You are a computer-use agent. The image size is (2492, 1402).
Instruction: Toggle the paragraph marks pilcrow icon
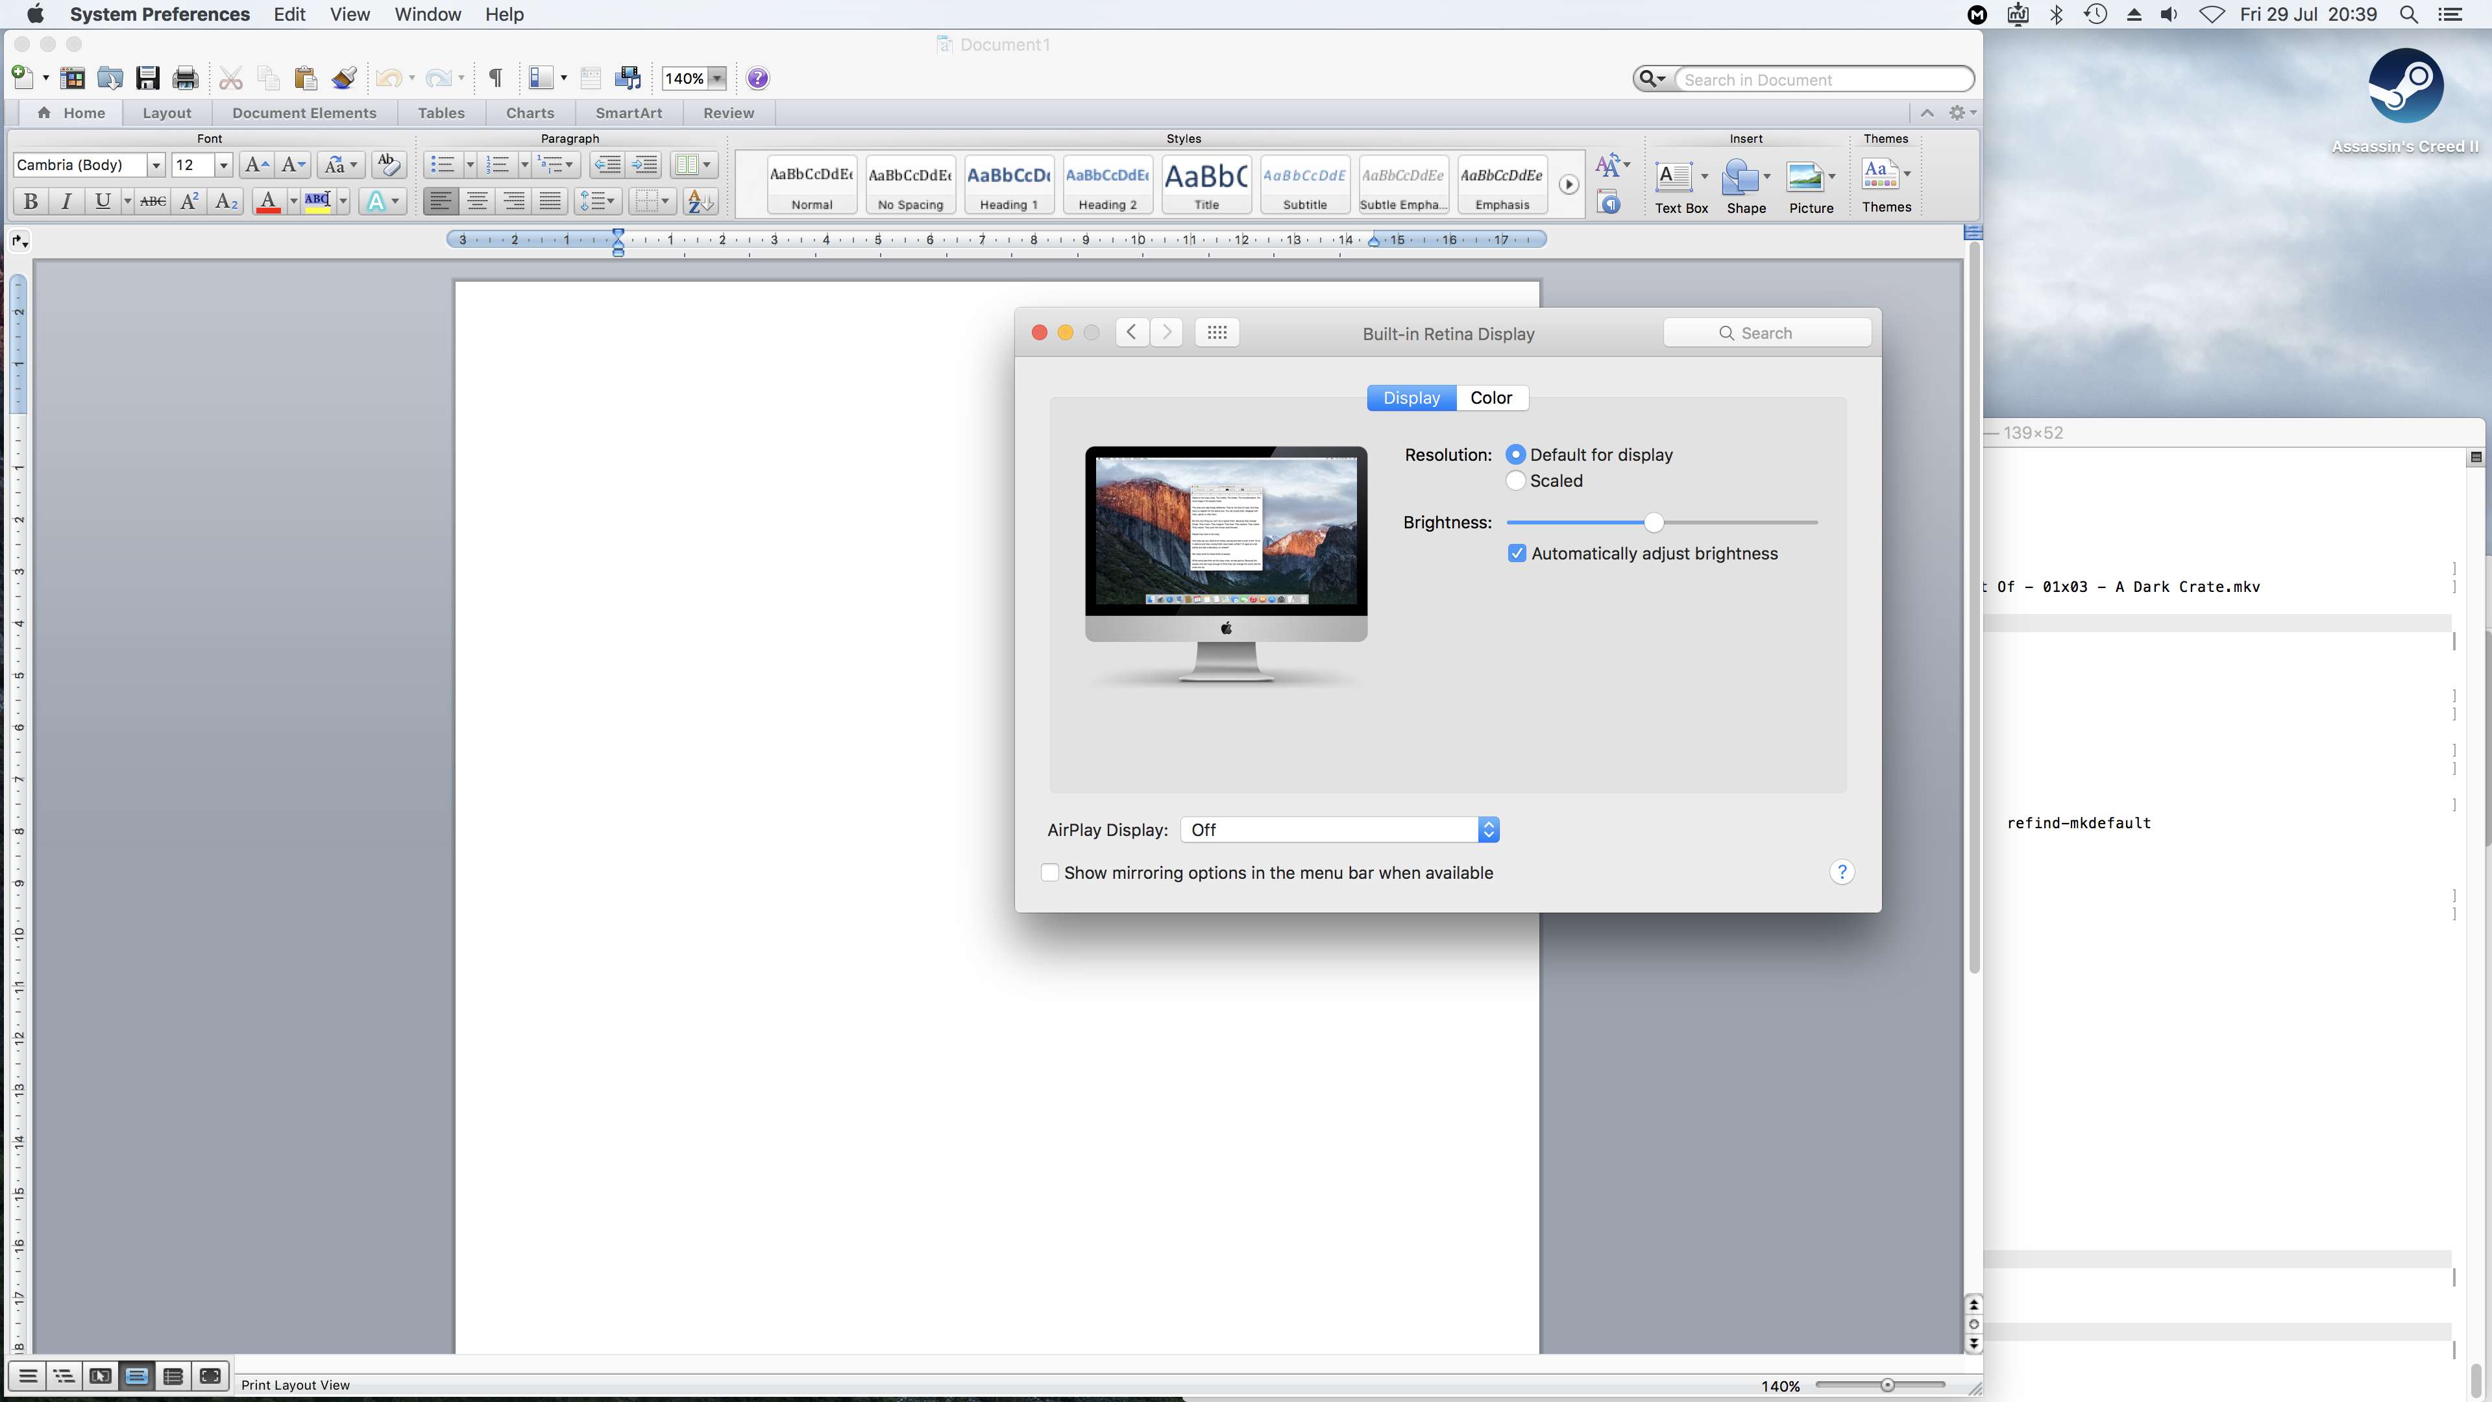[x=495, y=79]
